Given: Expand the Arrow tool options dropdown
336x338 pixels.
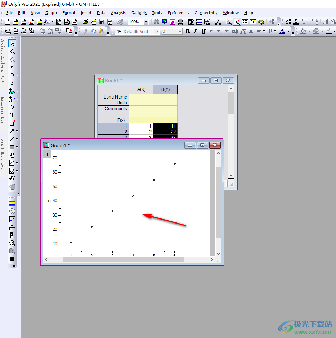Looking at the screenshot, I should click(17, 131).
